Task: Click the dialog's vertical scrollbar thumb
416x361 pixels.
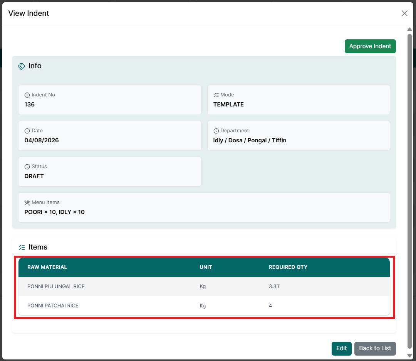Action: tap(409, 191)
